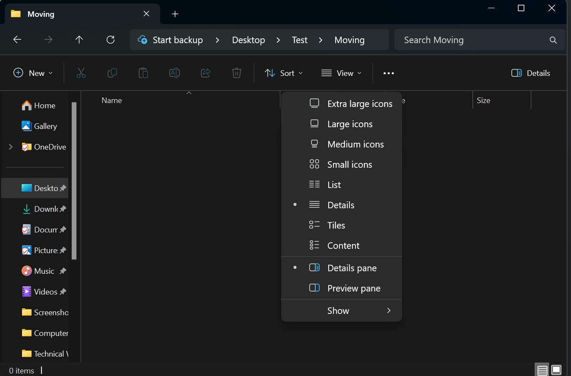This screenshot has width=571, height=376.
Task: Choose Large icons view
Action: (342, 124)
